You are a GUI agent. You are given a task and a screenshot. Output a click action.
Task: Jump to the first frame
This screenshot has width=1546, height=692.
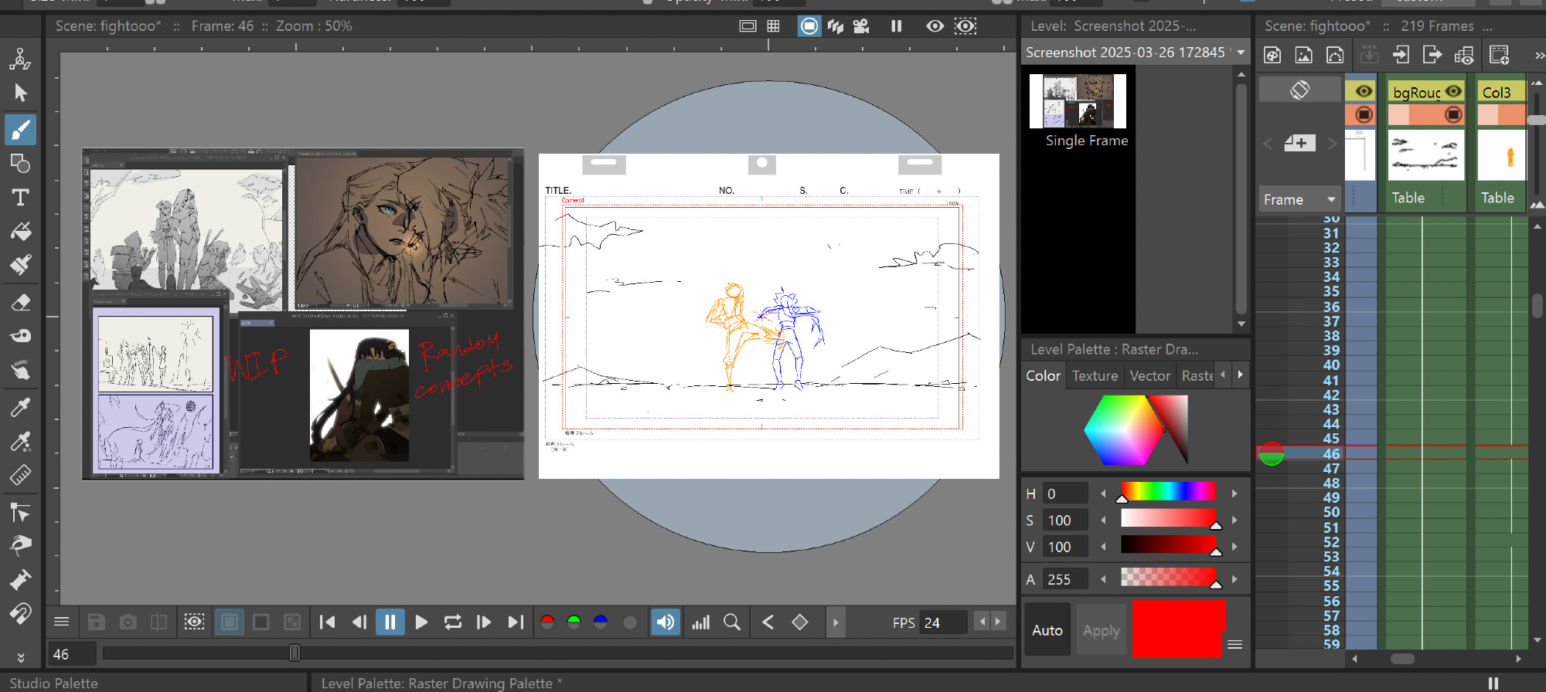327,622
